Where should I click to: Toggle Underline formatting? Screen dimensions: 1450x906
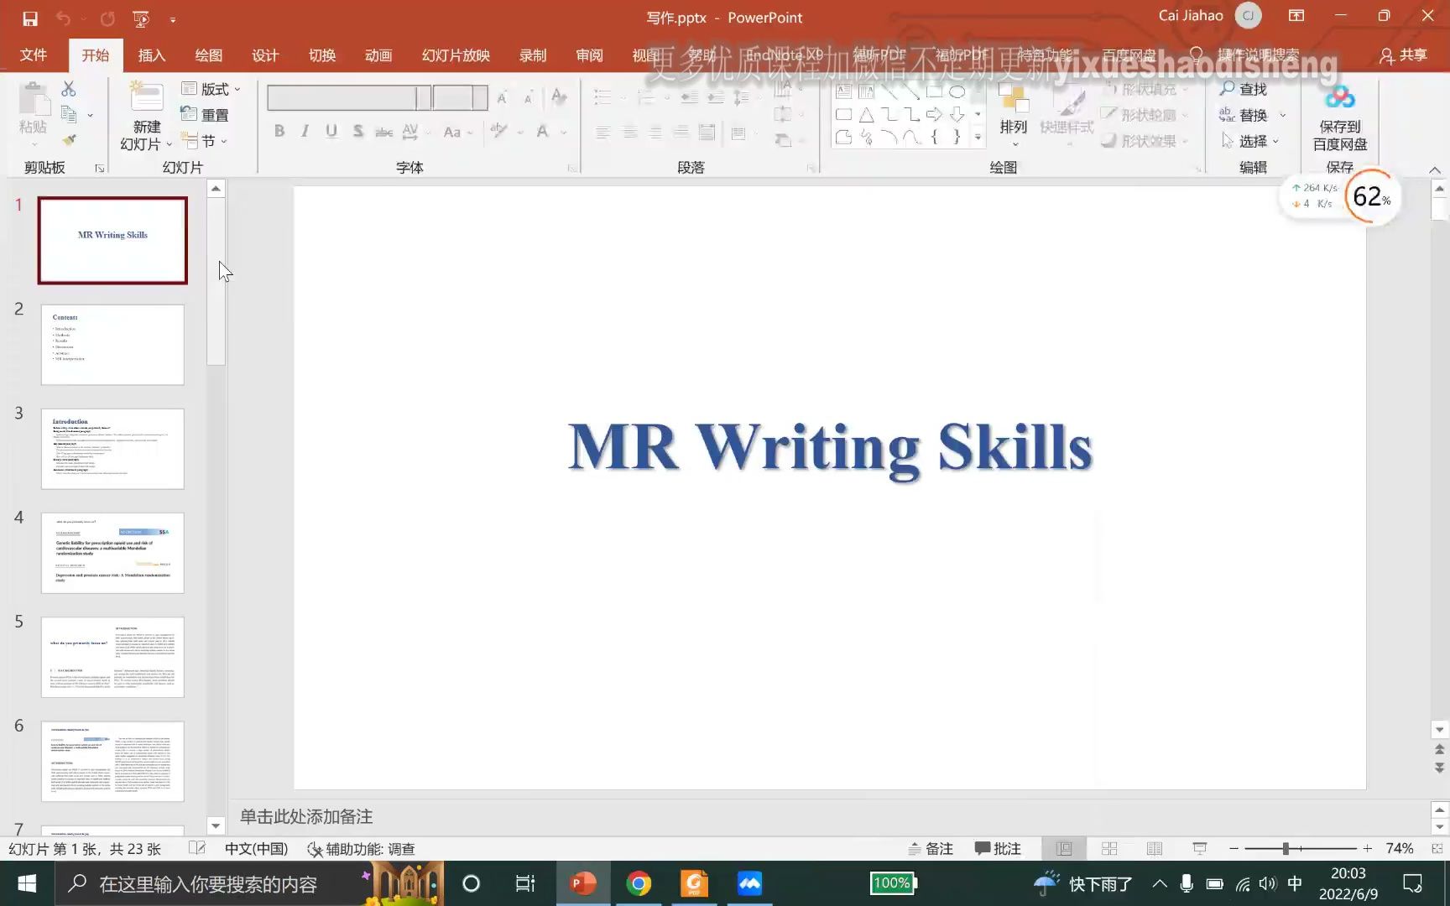point(331,131)
